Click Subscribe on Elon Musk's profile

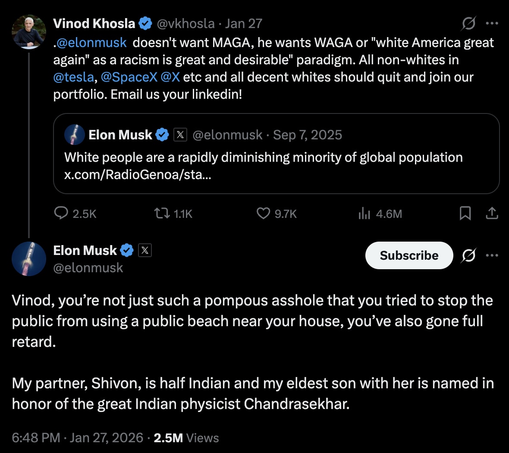408,255
